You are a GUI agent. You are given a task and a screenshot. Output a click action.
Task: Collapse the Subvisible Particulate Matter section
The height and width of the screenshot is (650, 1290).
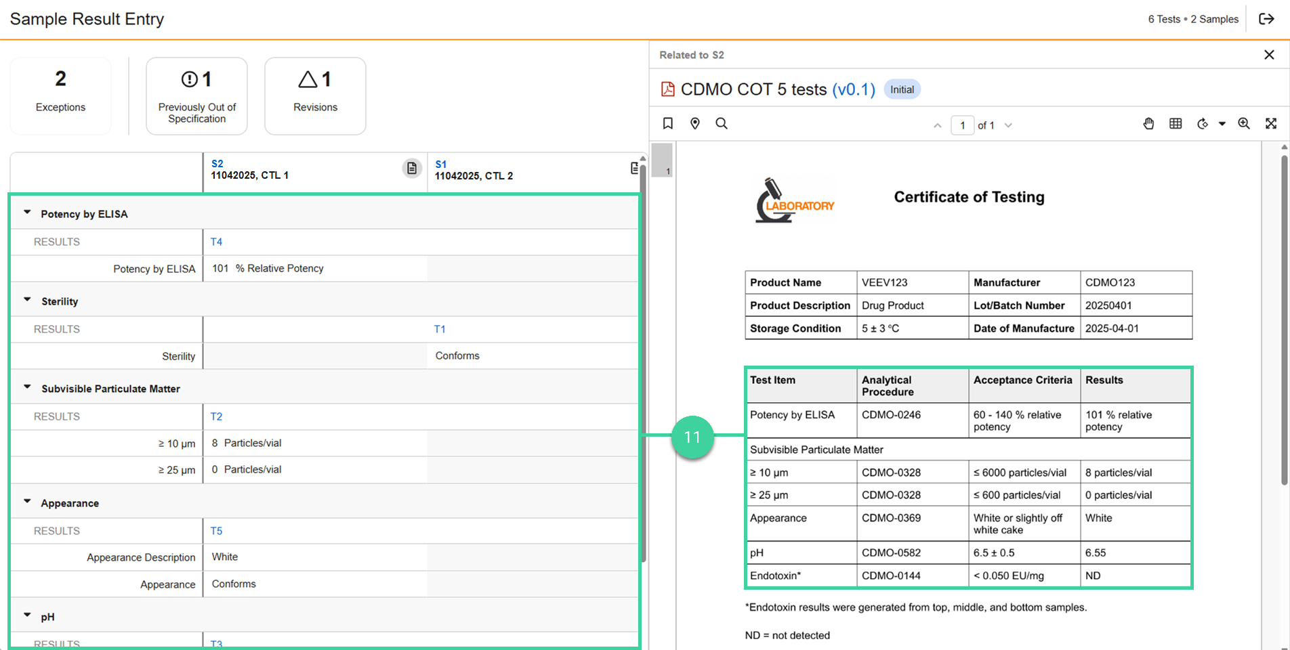28,387
